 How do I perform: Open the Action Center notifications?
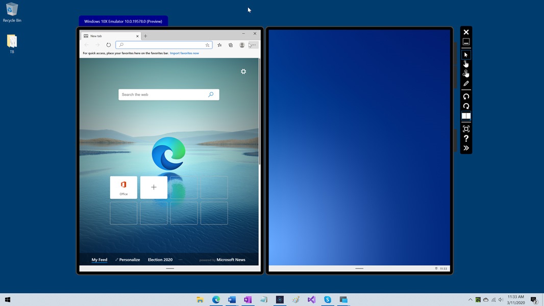(534, 300)
